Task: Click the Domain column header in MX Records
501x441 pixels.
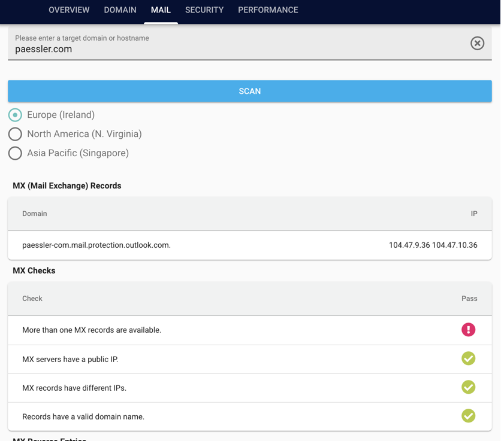Action: click(35, 214)
